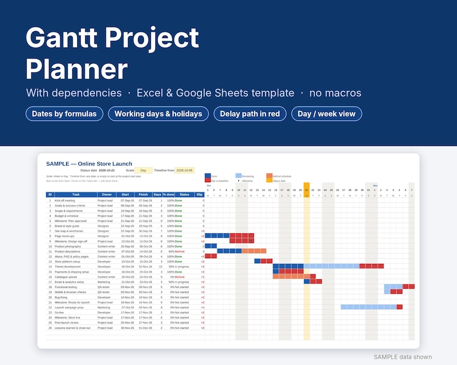Click the About, FAQ & policy pages task

point(71,256)
